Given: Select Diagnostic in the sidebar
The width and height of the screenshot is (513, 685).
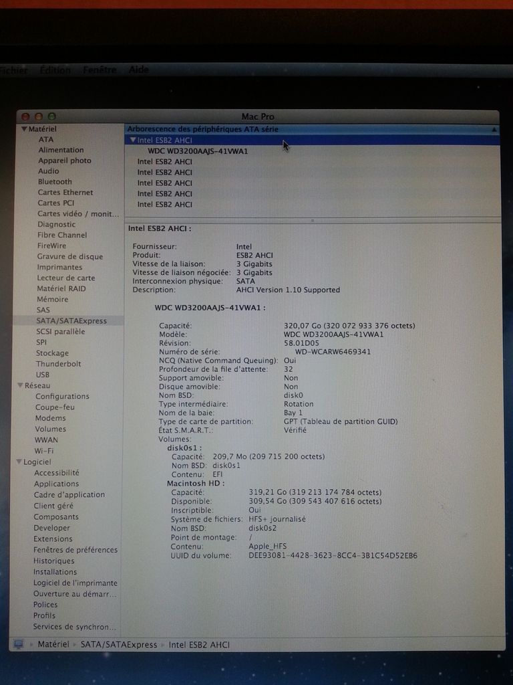Looking at the screenshot, I should tap(56, 224).
